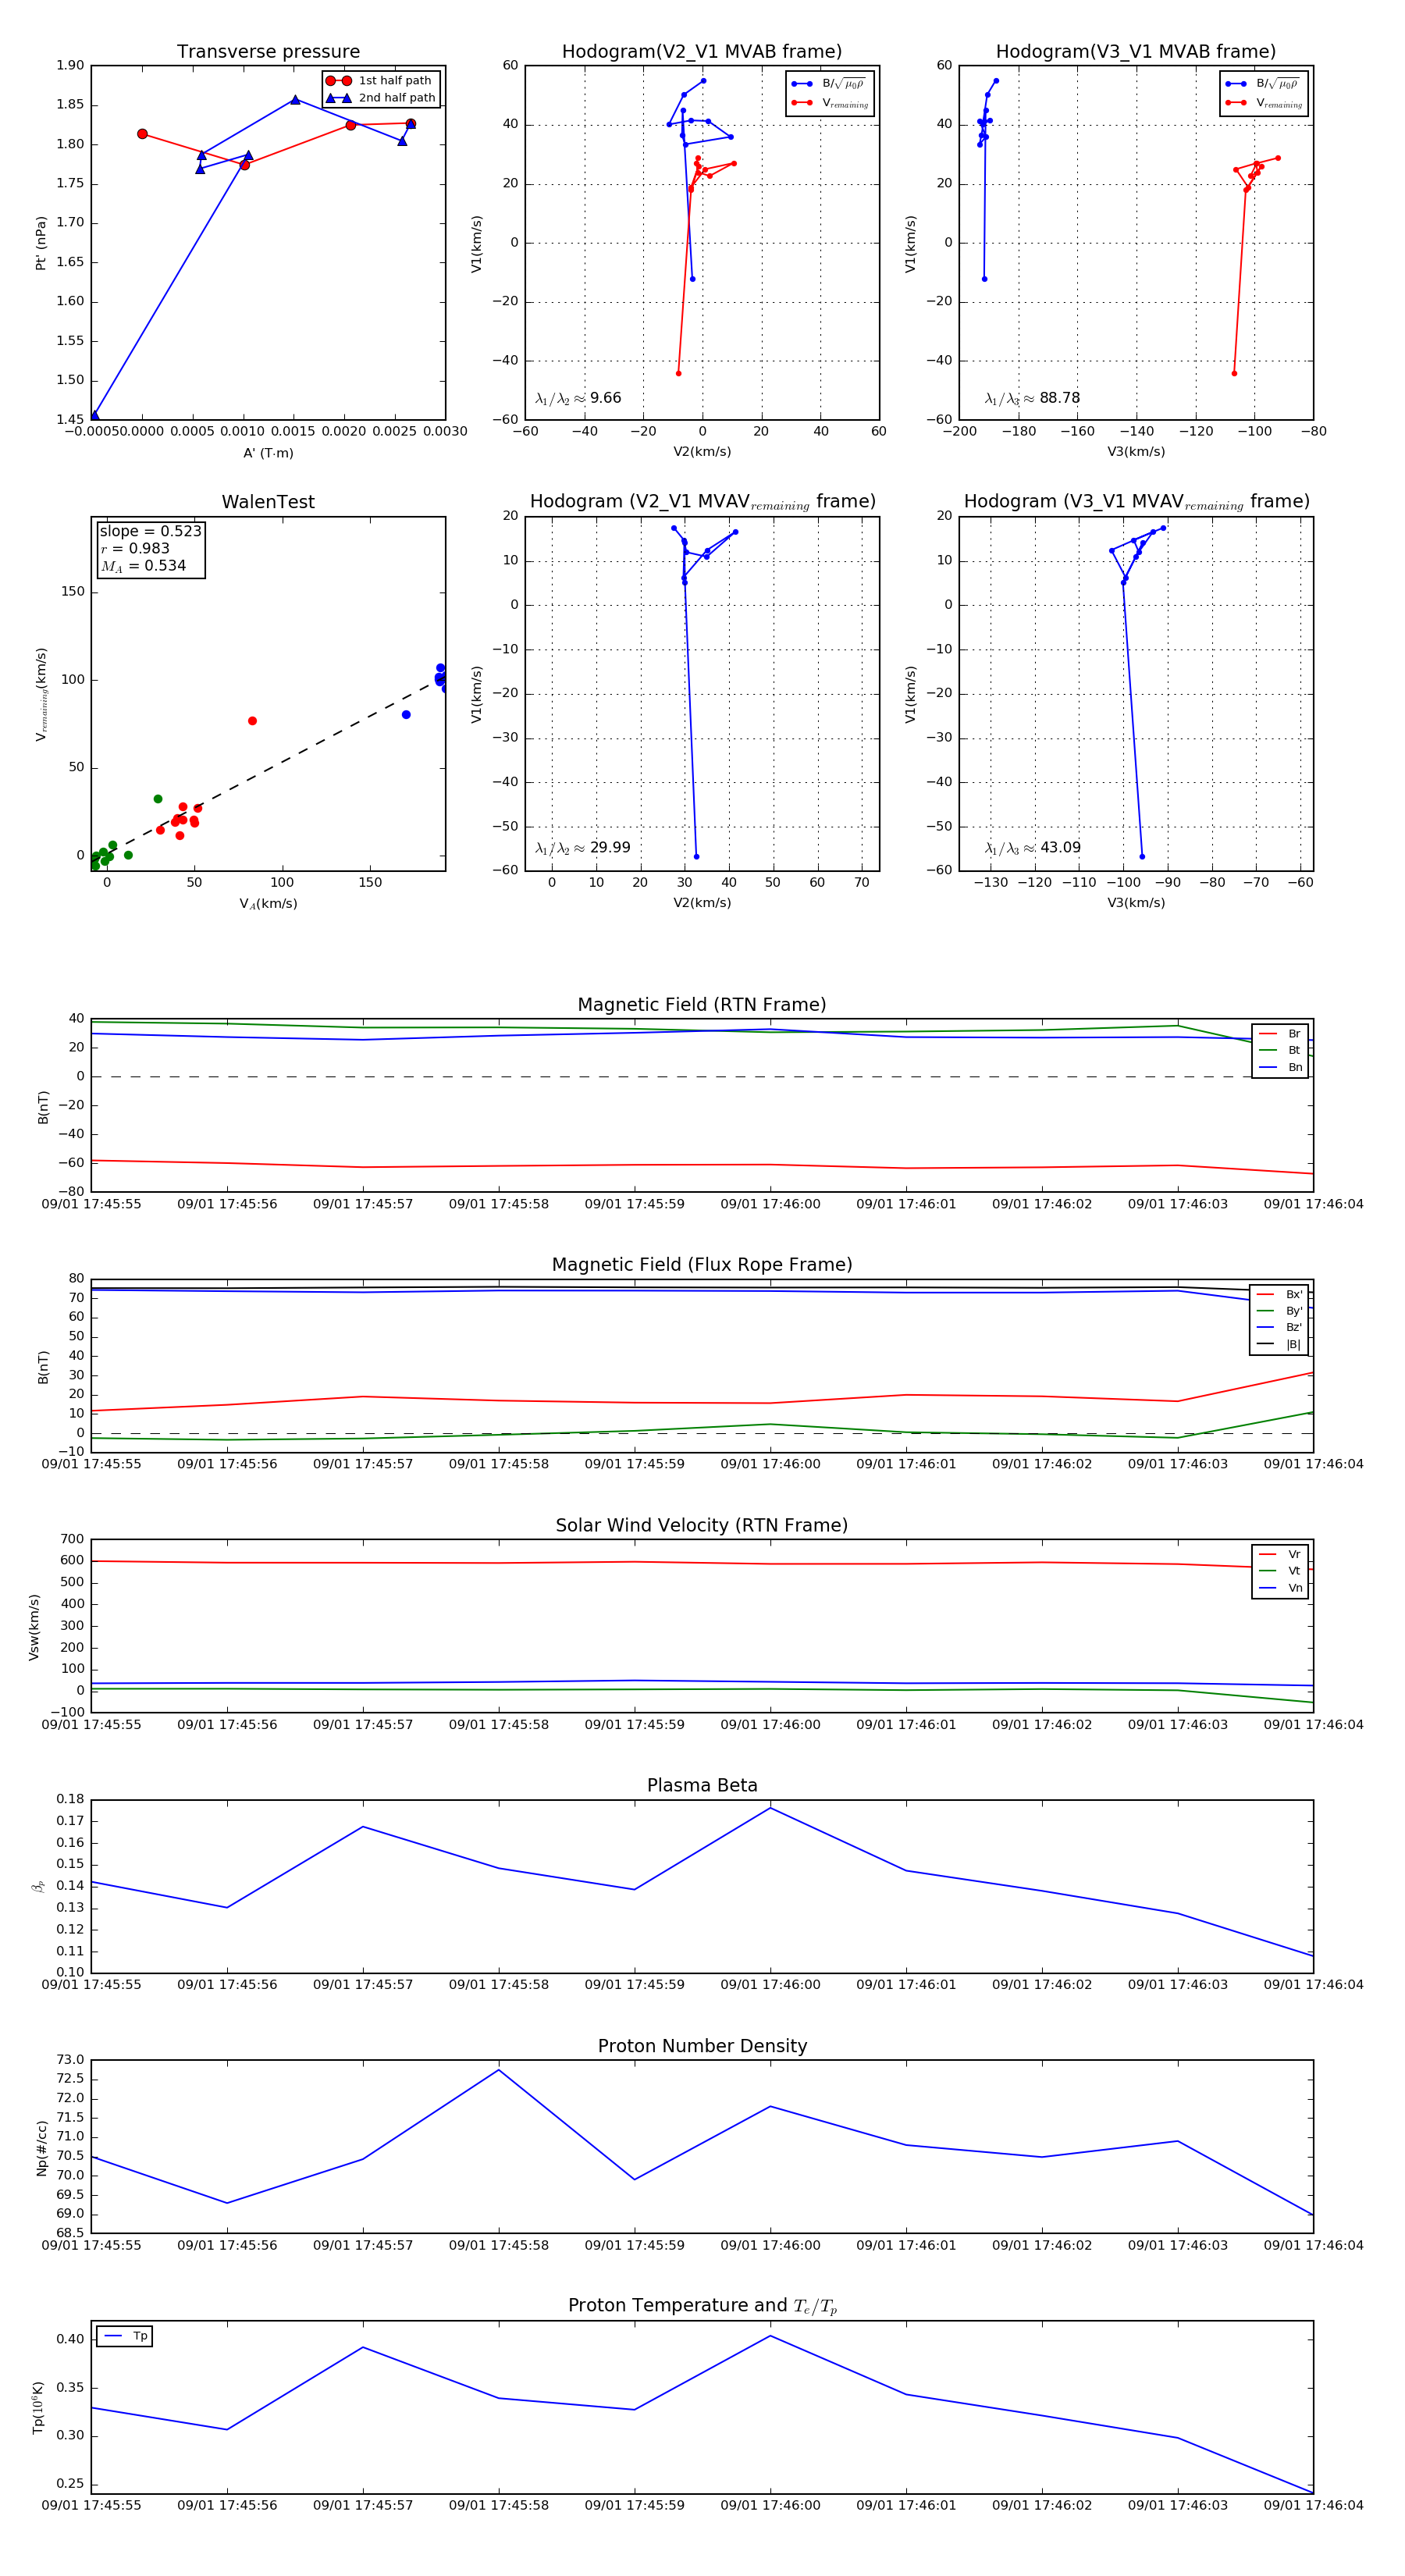This screenshot has width=1405, height=2576.
Task: Click the 'Bn' legend entry
Action: 1280,1067
